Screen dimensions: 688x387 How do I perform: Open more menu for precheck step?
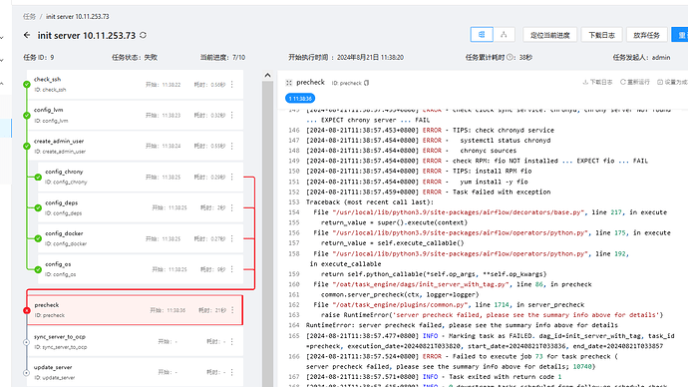click(x=232, y=310)
